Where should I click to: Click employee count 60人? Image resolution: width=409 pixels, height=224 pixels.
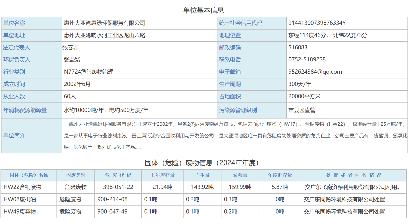(70, 96)
